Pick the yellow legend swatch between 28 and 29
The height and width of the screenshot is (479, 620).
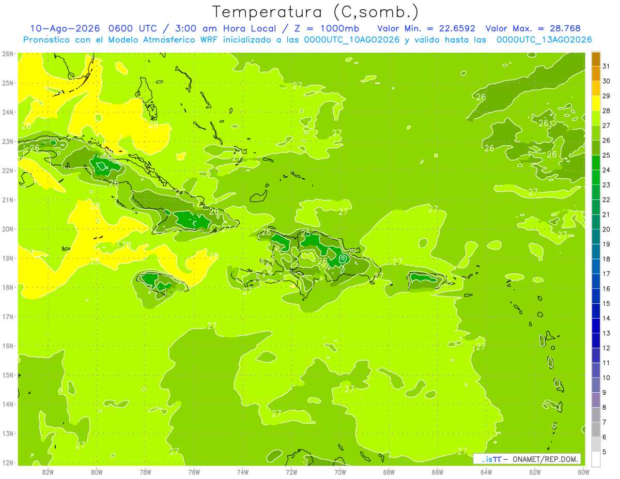[x=596, y=103]
